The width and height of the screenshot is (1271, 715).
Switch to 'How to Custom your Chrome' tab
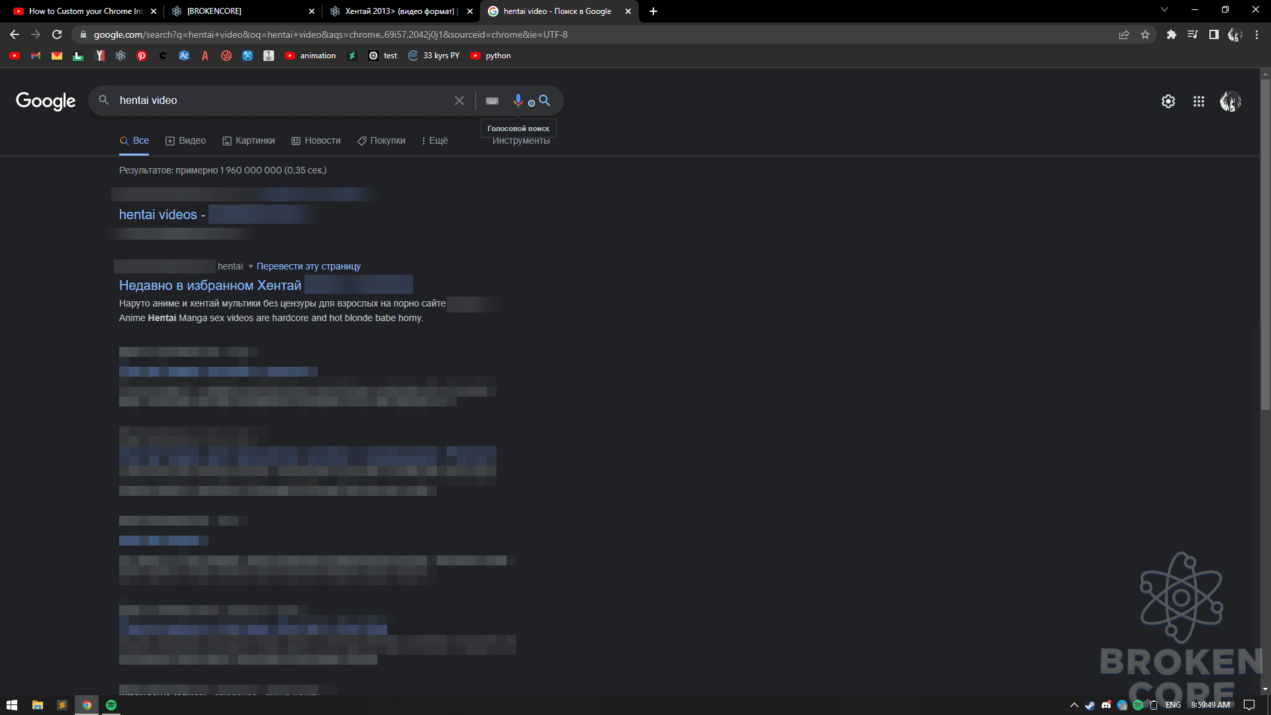pos(85,11)
